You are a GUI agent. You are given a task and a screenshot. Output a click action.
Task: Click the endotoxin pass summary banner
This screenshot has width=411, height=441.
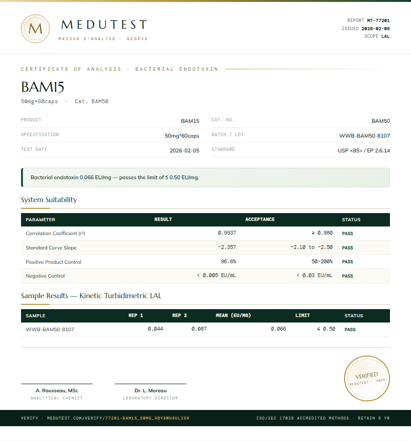tap(205, 177)
